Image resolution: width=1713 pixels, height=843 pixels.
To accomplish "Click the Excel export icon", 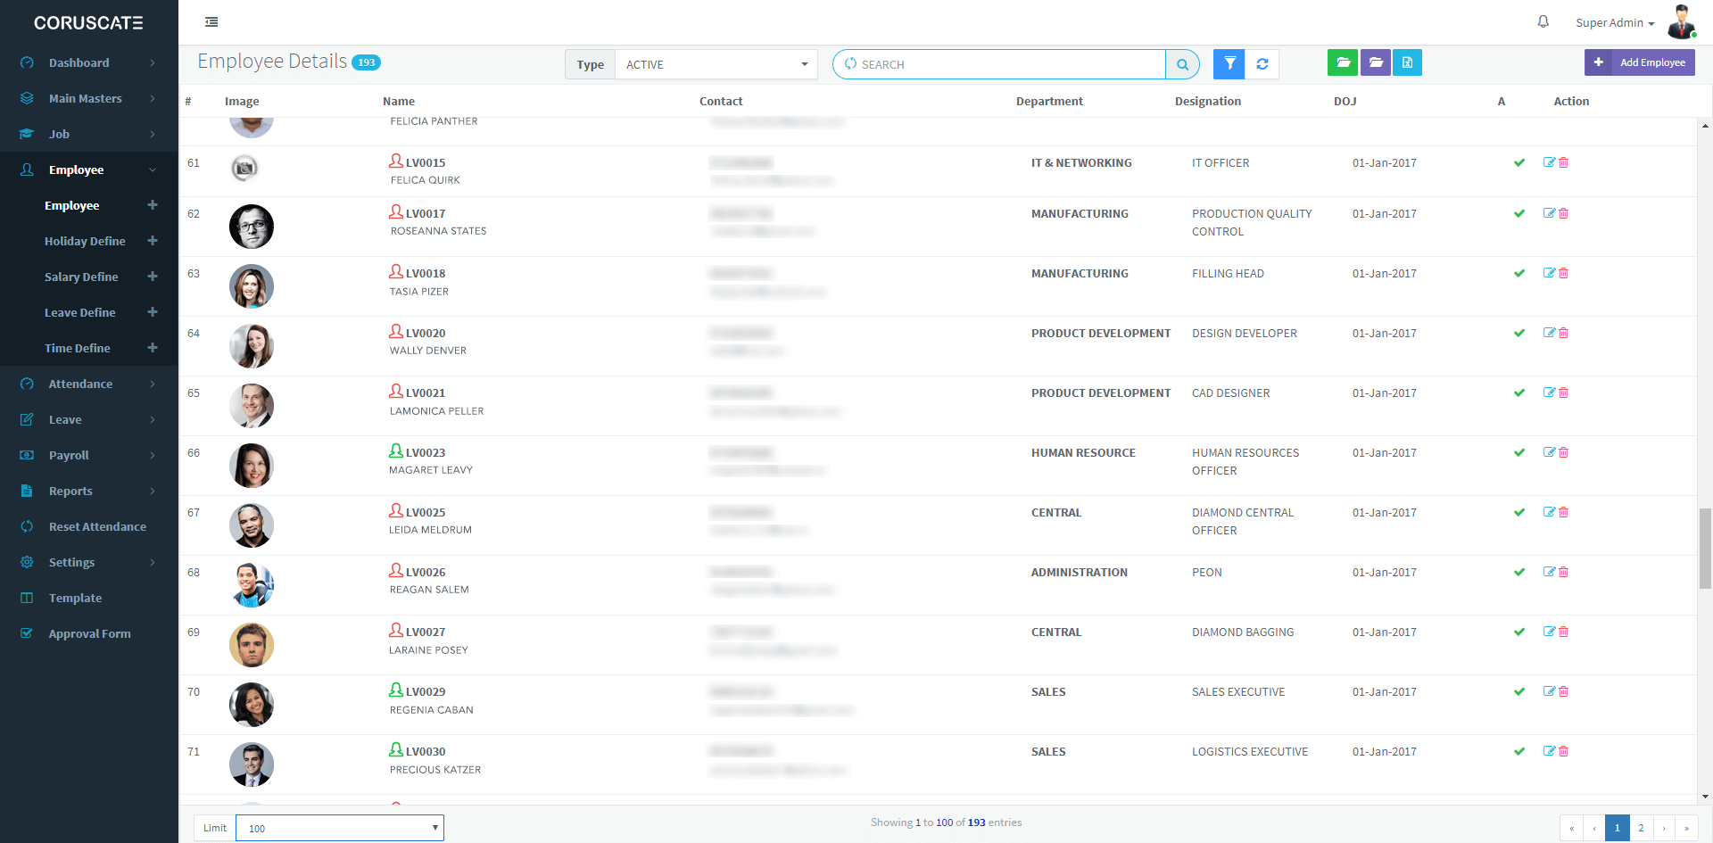I will click(x=1407, y=62).
